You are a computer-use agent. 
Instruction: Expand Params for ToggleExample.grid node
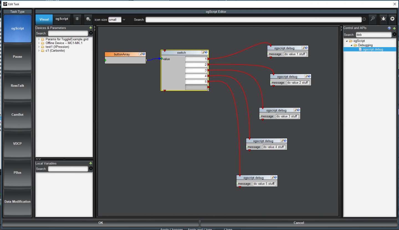click(39, 39)
